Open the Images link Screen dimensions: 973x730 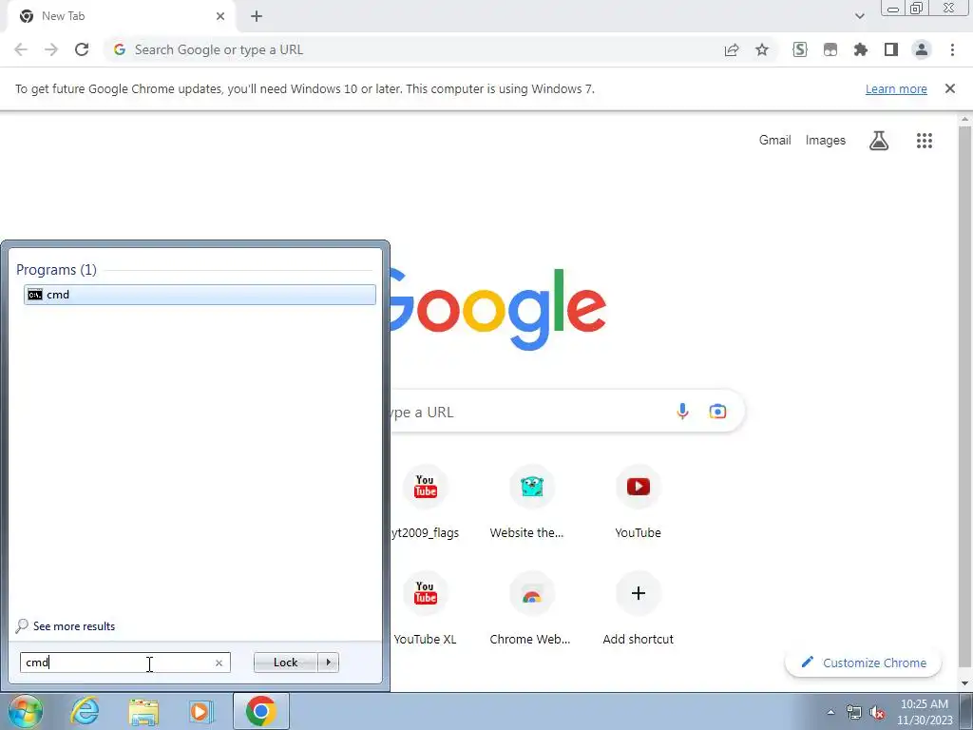click(x=826, y=141)
